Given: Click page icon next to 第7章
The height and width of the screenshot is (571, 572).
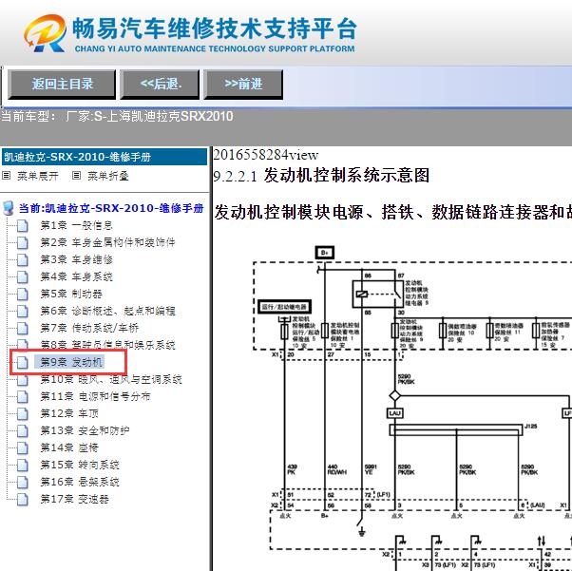Looking at the screenshot, I should tap(23, 329).
